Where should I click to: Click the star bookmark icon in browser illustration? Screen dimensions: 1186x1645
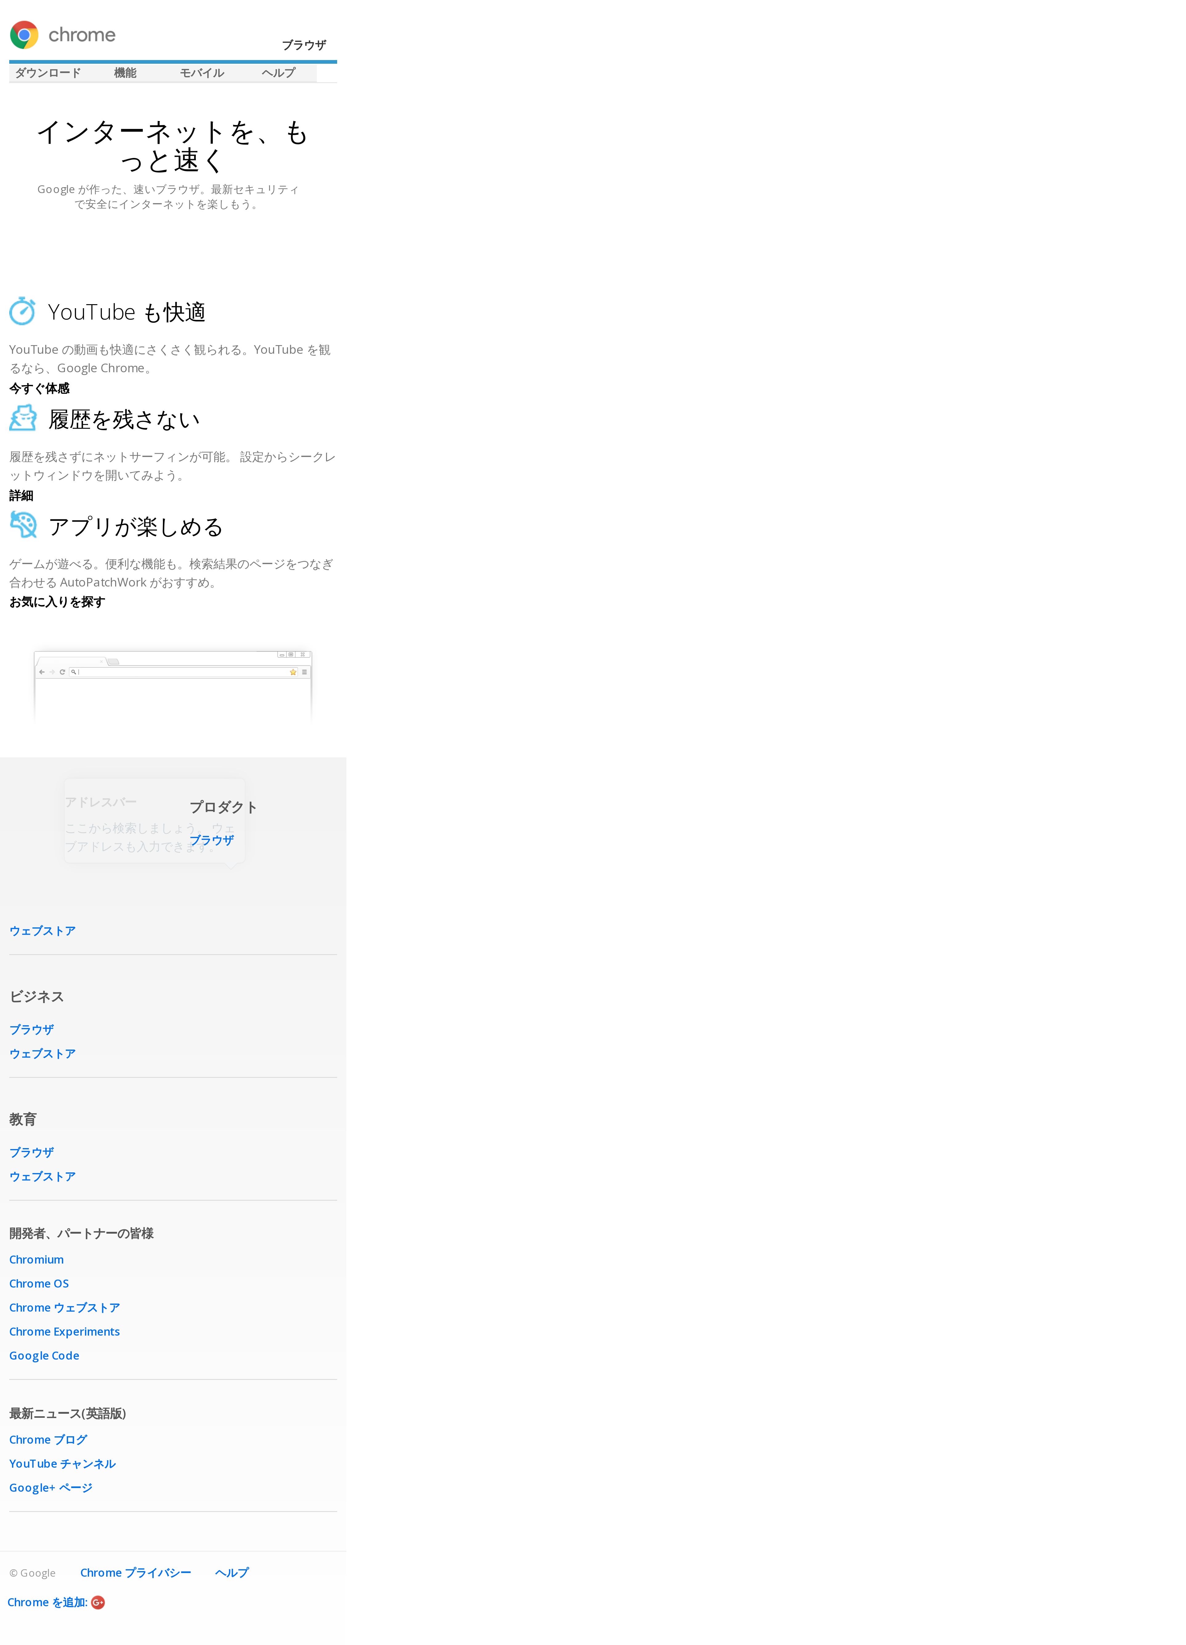click(x=293, y=672)
